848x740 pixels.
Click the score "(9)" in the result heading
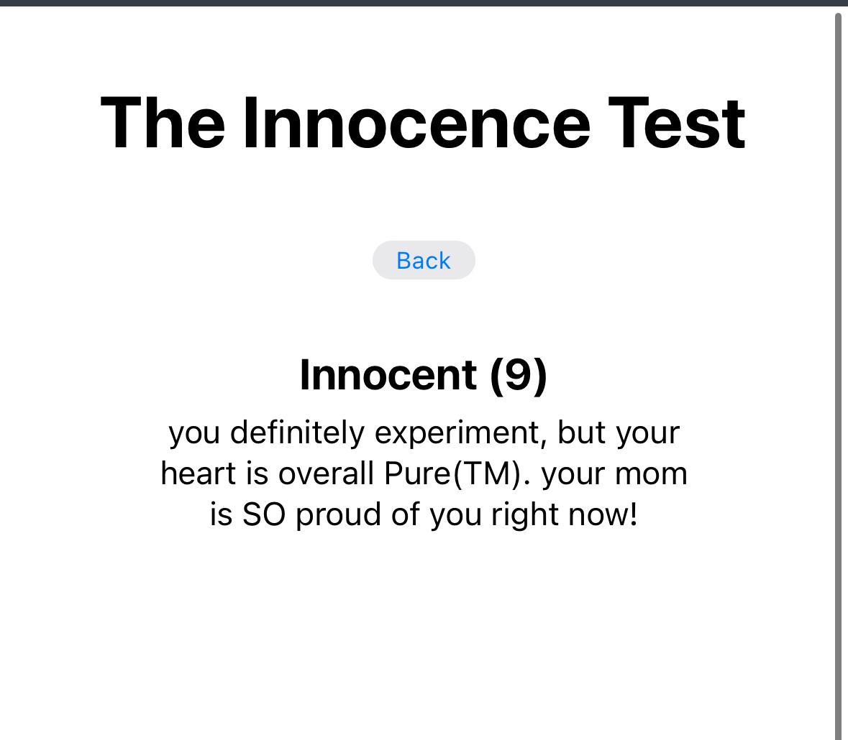(519, 374)
